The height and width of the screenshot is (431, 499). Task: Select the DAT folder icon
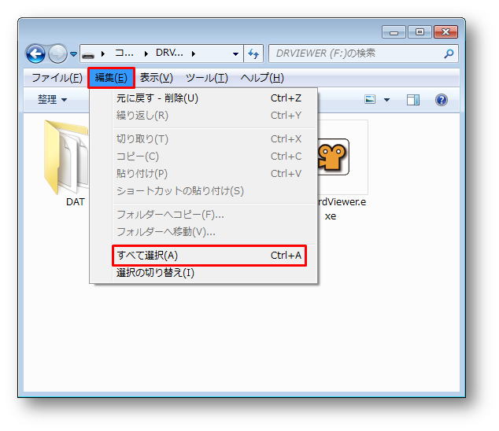click(67, 157)
